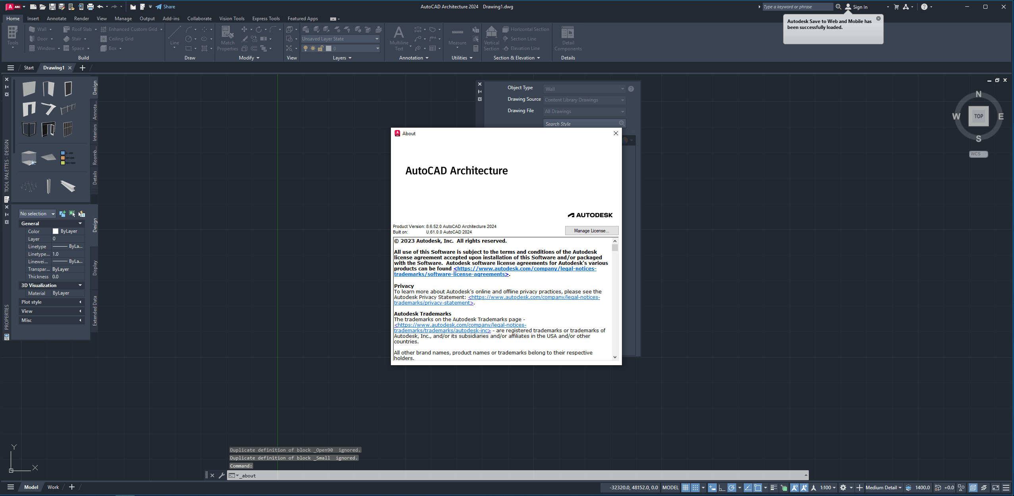Viewport: 1014px width, 496px height.
Task: Select the Curtain Wall tool in palette
Action: [68, 129]
